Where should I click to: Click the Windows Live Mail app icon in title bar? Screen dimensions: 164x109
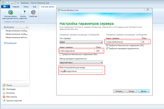coord(3,3)
